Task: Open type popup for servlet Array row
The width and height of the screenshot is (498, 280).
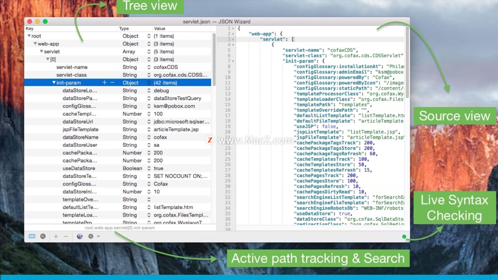Action: [149, 52]
